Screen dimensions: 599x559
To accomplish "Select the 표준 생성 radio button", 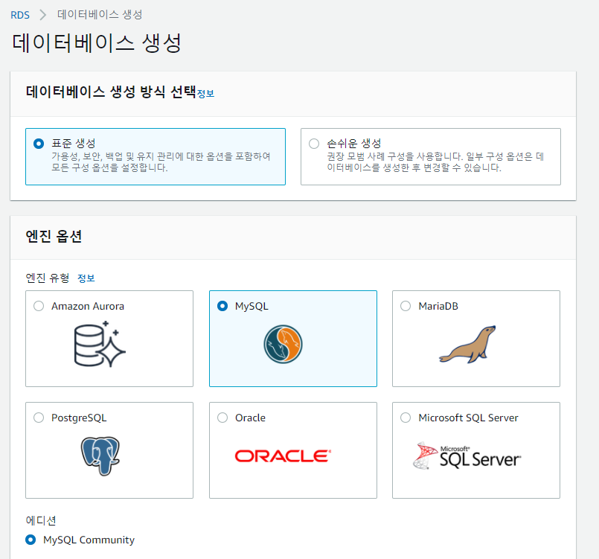I will (x=39, y=144).
